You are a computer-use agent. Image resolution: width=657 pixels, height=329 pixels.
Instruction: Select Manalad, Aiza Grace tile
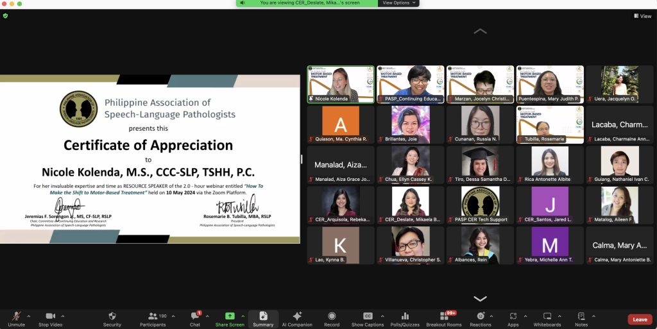(341, 165)
